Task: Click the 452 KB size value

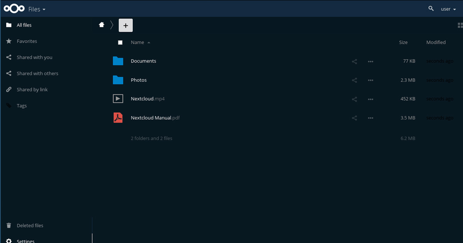Action: coord(408,99)
